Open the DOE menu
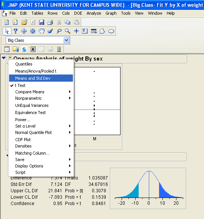 (78, 13)
